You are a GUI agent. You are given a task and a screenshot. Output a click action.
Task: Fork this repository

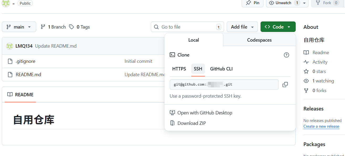[327, 3]
